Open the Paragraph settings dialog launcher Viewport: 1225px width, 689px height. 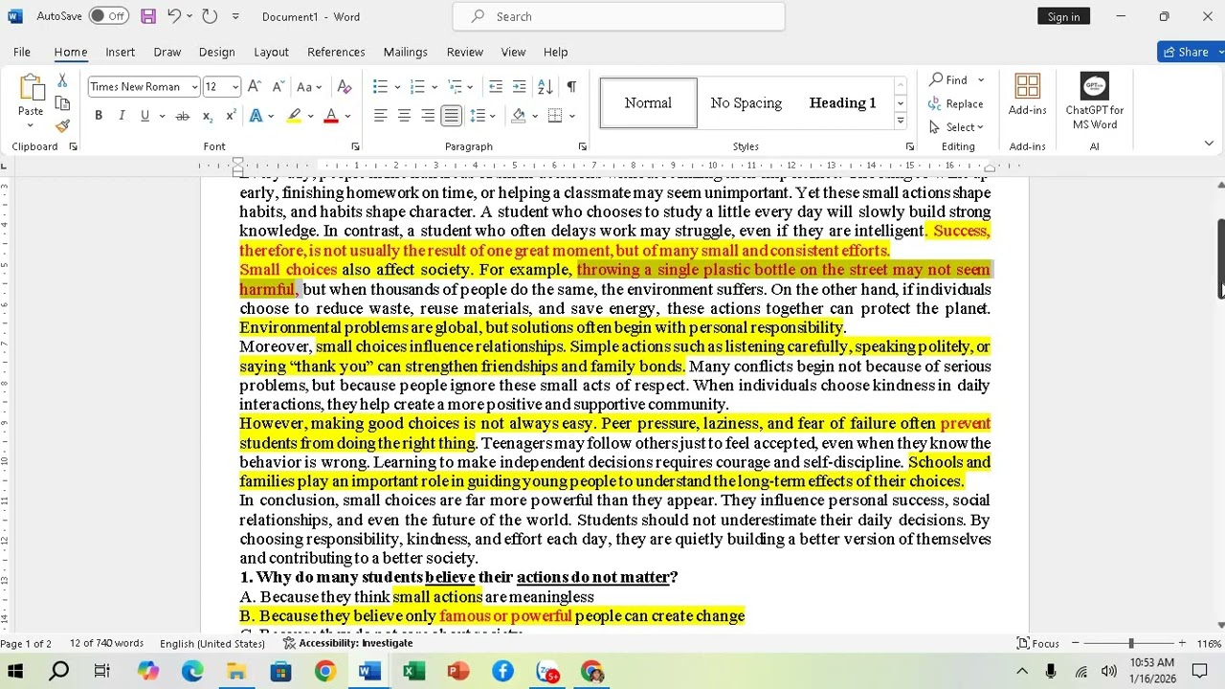pyautogui.click(x=582, y=146)
